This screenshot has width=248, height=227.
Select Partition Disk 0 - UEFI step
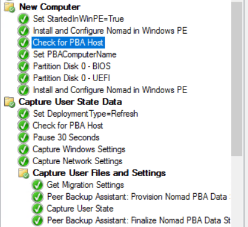coord(71,78)
